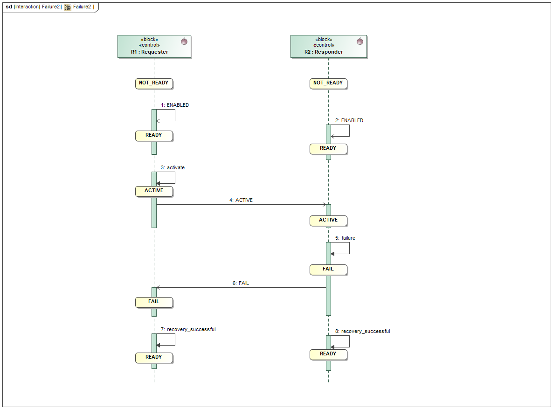Select FAIL state on the Requester lifeline
The image size is (553, 409).
pyautogui.click(x=154, y=302)
